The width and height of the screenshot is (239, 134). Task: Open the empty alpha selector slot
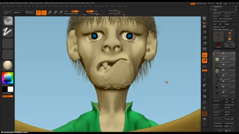point(7,44)
